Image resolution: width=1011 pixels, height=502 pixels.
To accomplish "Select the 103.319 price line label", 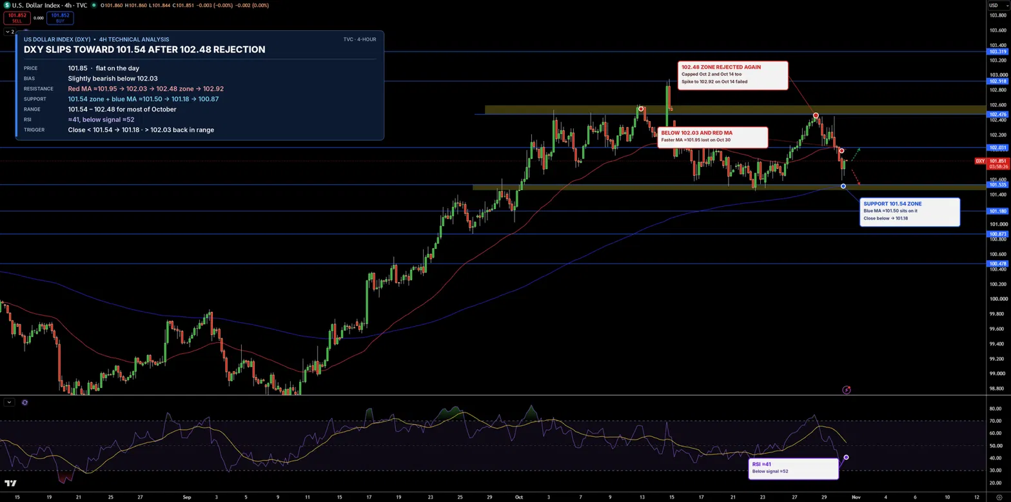I will [997, 52].
